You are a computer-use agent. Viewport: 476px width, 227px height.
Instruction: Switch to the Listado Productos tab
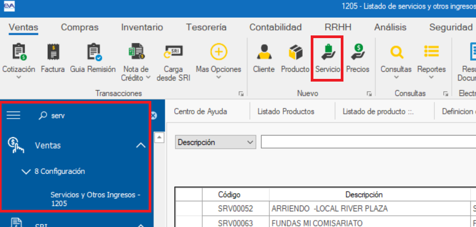(x=285, y=112)
